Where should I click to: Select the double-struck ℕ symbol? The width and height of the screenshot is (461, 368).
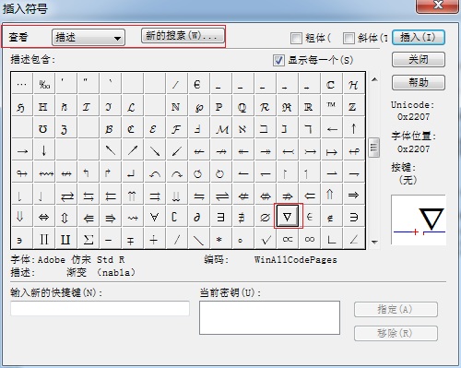[x=177, y=106]
